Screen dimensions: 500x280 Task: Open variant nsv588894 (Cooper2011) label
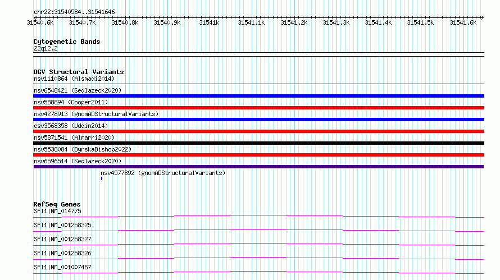pyautogui.click(x=71, y=102)
